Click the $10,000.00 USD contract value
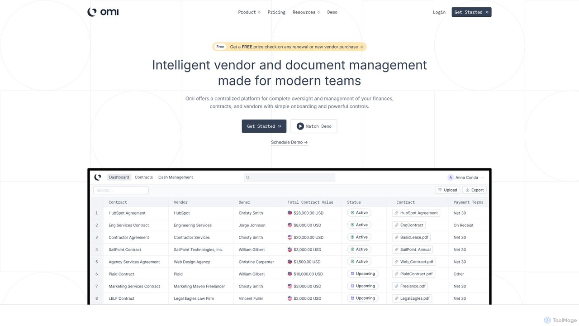 tap(308, 274)
